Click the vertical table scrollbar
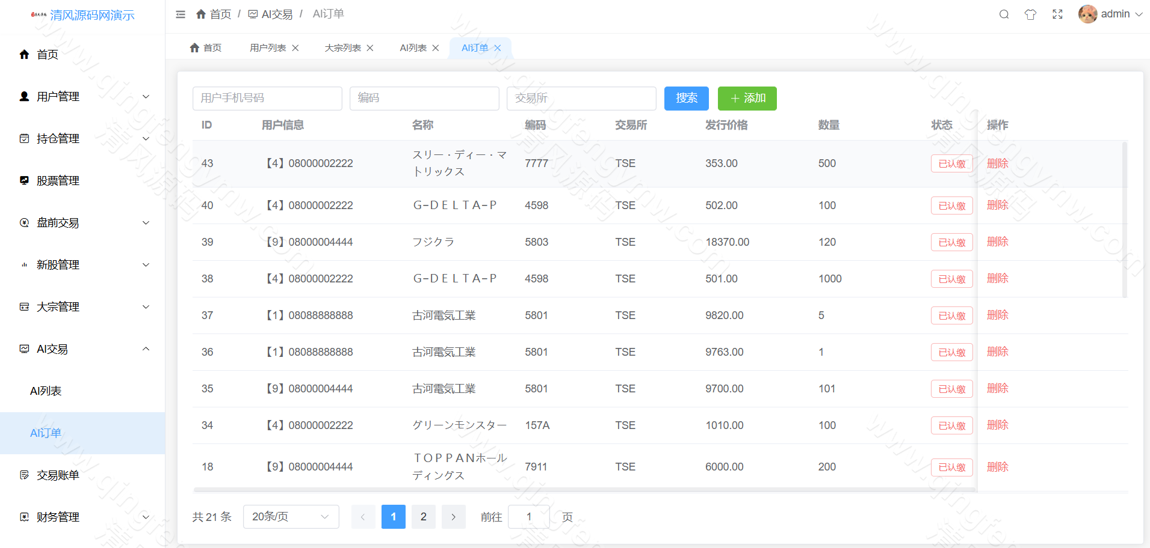 pyautogui.click(x=1125, y=219)
